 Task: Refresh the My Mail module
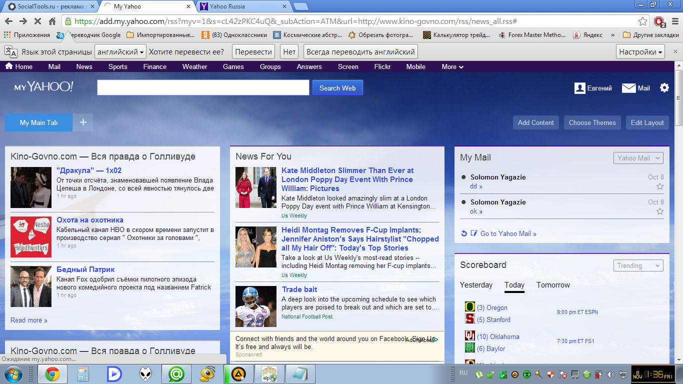click(464, 233)
